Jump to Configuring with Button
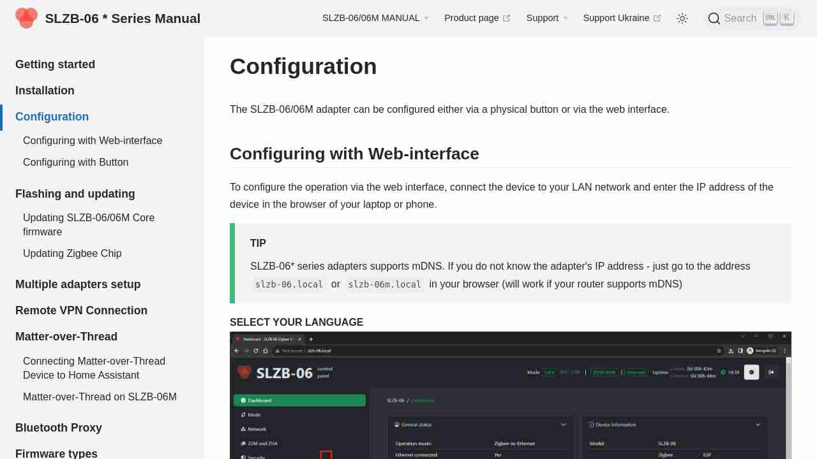 (x=75, y=163)
